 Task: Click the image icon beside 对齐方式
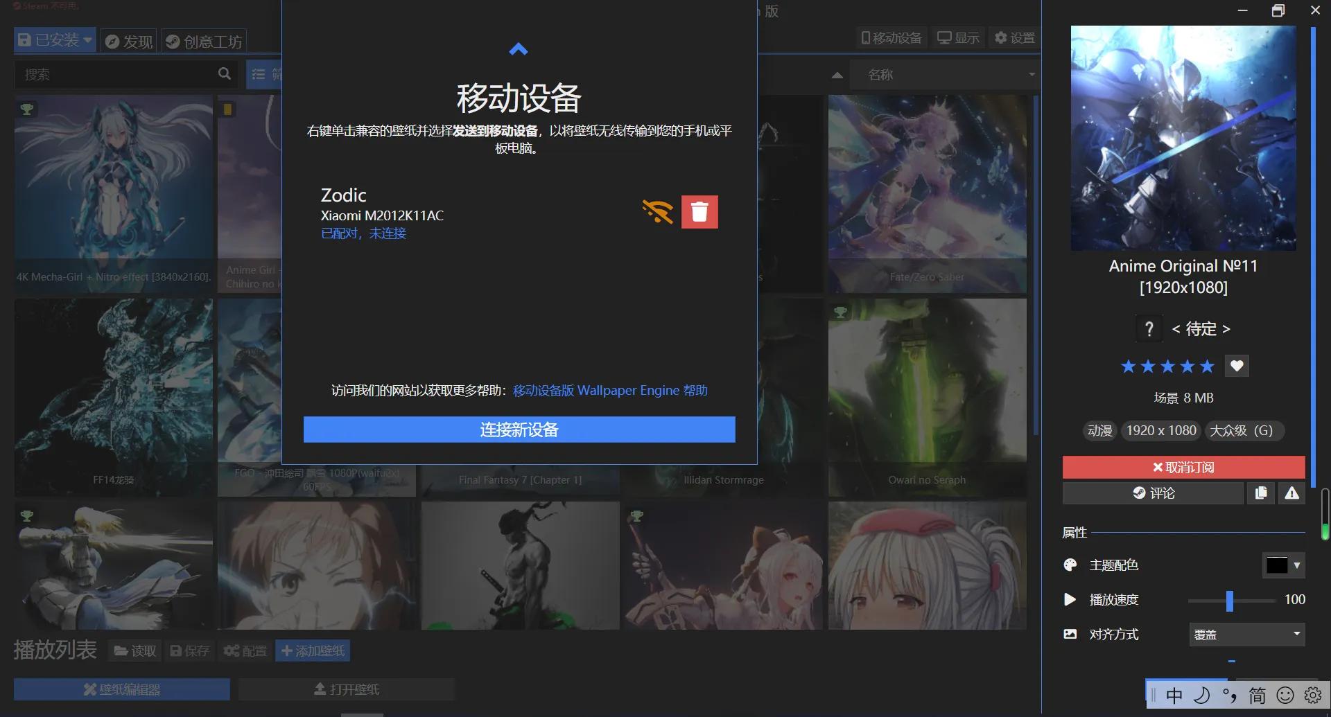[1070, 634]
